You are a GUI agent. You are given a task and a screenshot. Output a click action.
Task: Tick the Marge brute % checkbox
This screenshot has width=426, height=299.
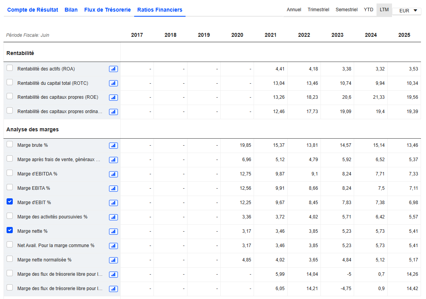coord(10,144)
